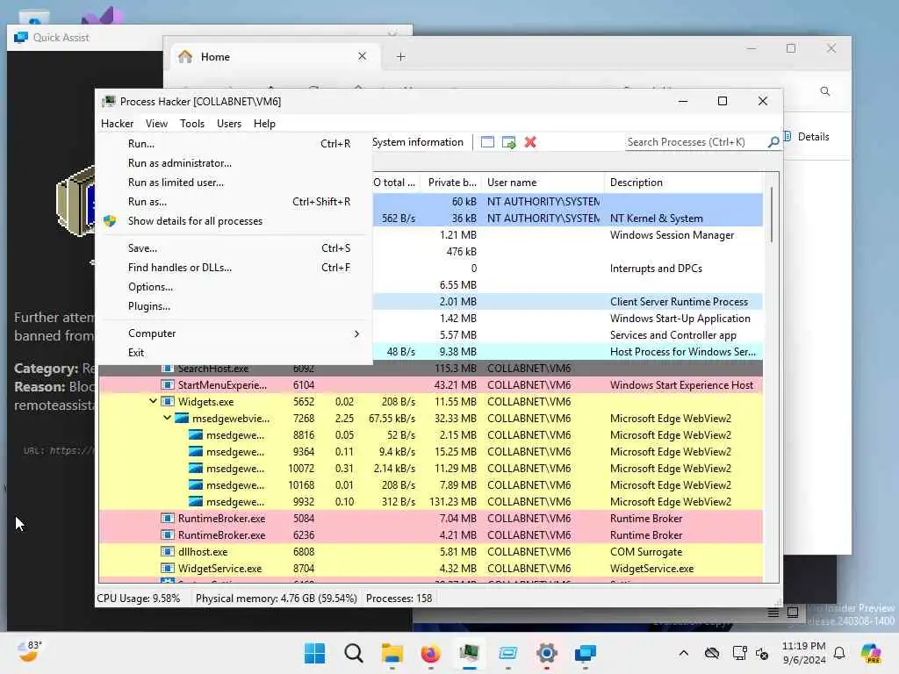Click CPU Usage 9.58% in status bar
Image resolution: width=899 pixels, height=674 pixels.
(x=138, y=599)
